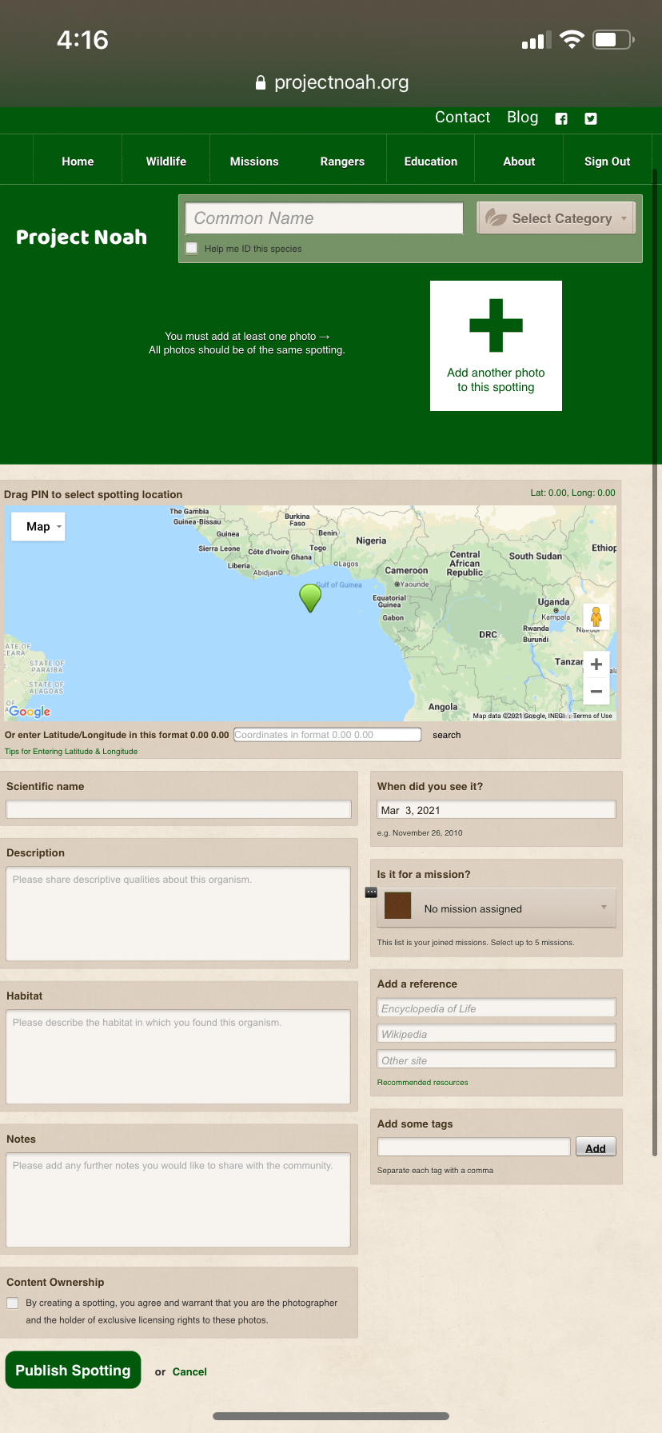
Task: Focus the Other site reference field
Action: click(x=496, y=1060)
